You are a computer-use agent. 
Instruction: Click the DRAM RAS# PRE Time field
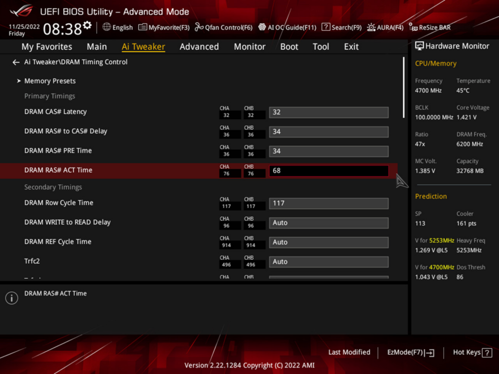point(329,151)
